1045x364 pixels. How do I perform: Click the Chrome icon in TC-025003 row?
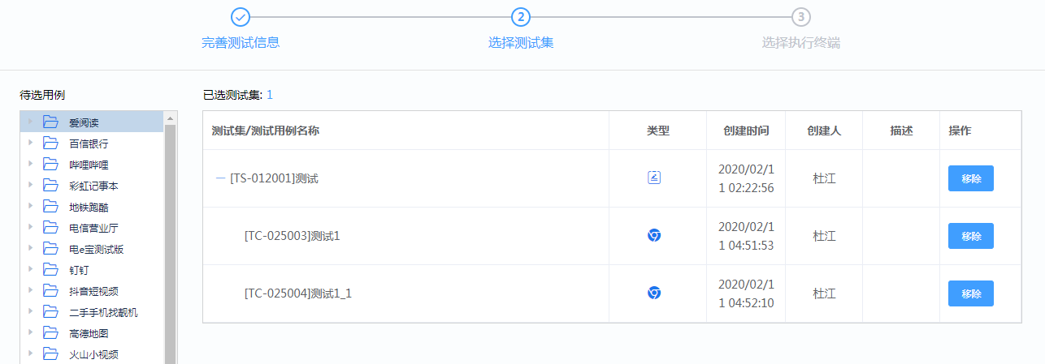(x=654, y=235)
